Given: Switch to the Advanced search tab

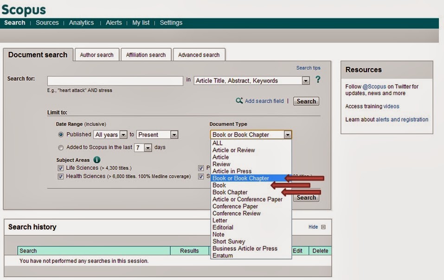Looking at the screenshot, I should [x=199, y=55].
